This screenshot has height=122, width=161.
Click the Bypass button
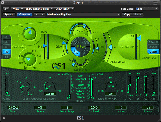click(9, 14)
